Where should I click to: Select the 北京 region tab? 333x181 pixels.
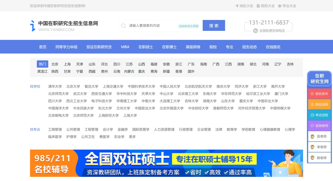[x=55, y=64]
